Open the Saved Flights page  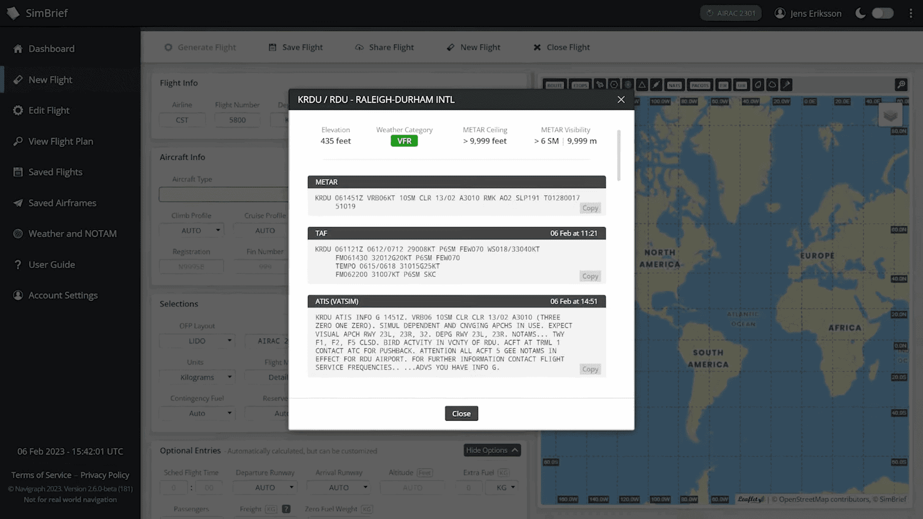click(x=55, y=172)
